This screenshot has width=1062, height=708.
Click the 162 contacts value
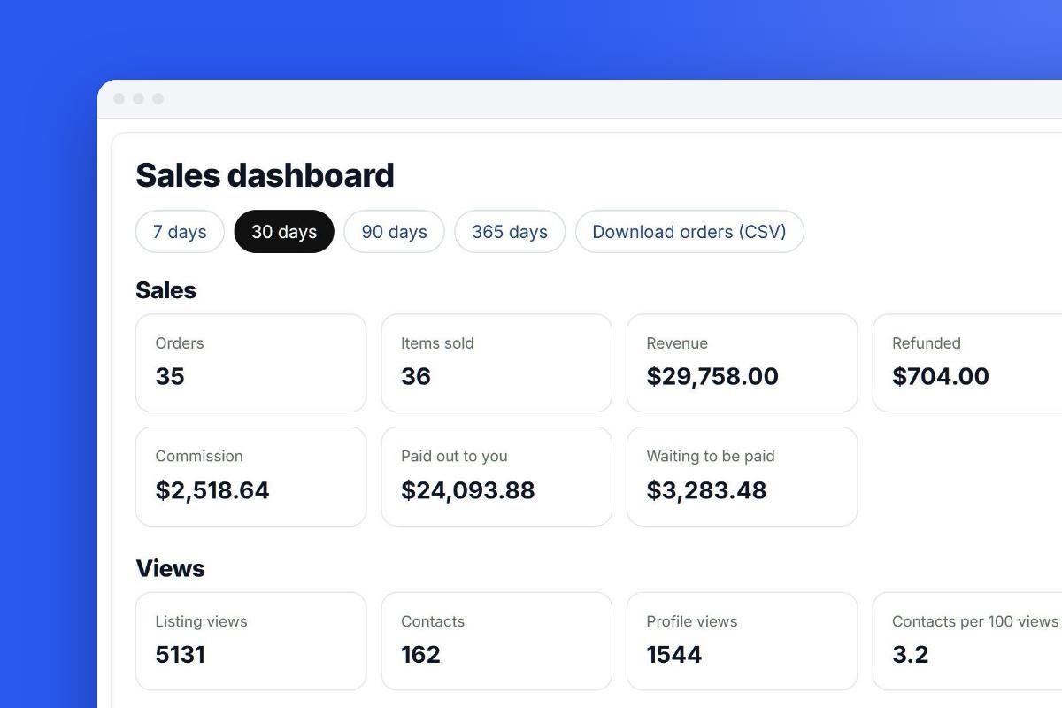pyautogui.click(x=420, y=655)
